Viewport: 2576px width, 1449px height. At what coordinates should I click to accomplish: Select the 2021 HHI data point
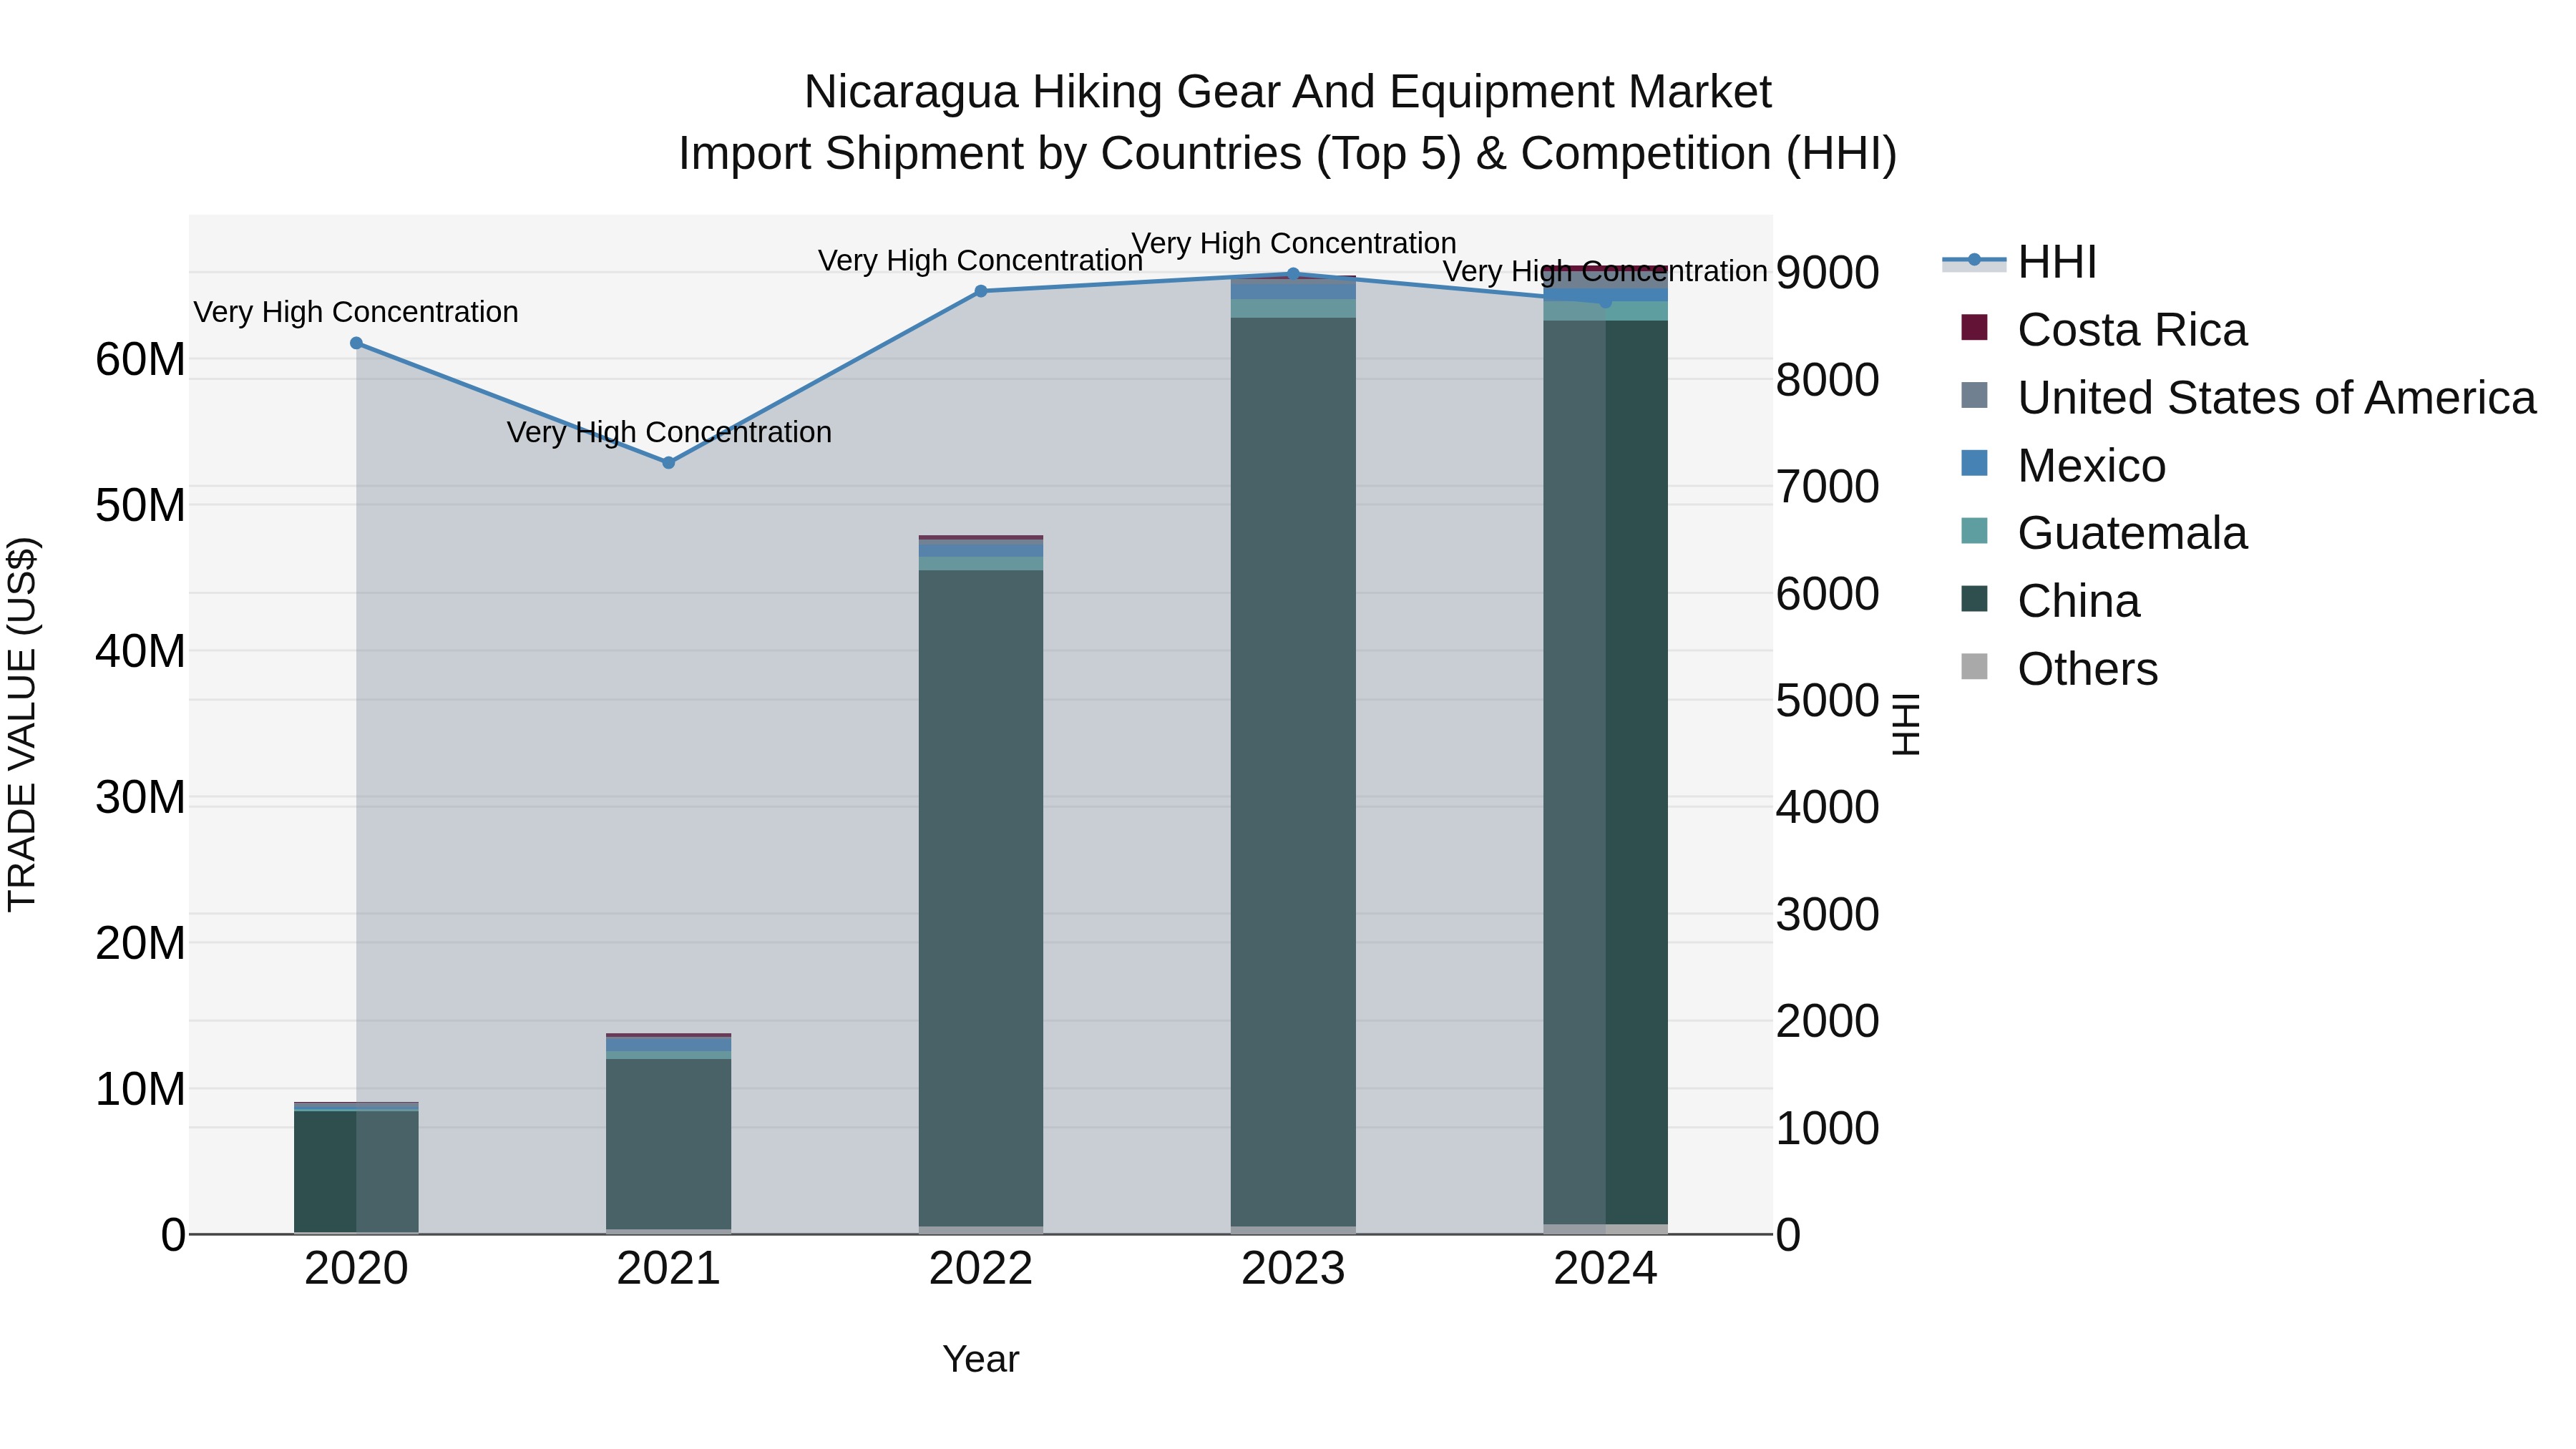669,462
